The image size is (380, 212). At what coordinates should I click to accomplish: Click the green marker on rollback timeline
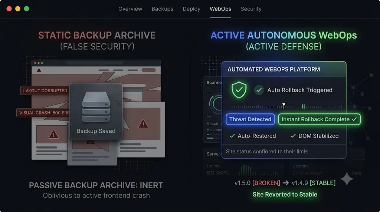tap(303, 106)
